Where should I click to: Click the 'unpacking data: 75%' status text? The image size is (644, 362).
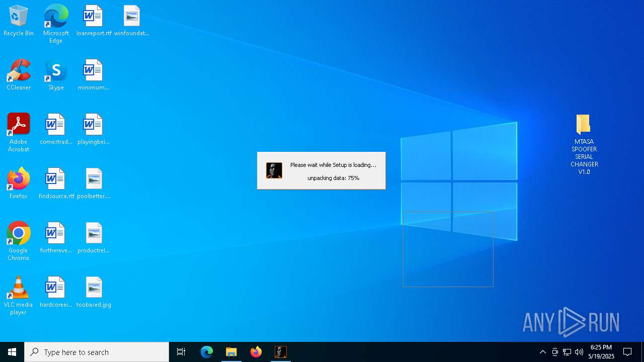tap(334, 178)
